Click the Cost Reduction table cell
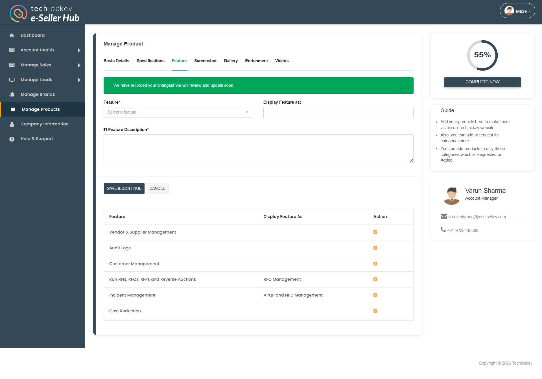 pos(125,311)
